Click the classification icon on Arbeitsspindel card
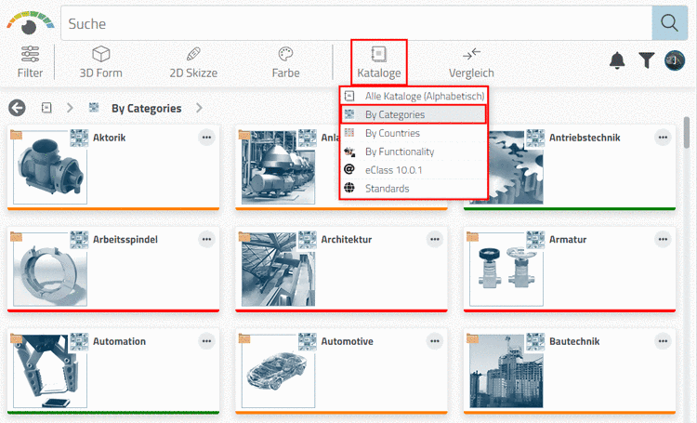The image size is (697, 423). 79,240
